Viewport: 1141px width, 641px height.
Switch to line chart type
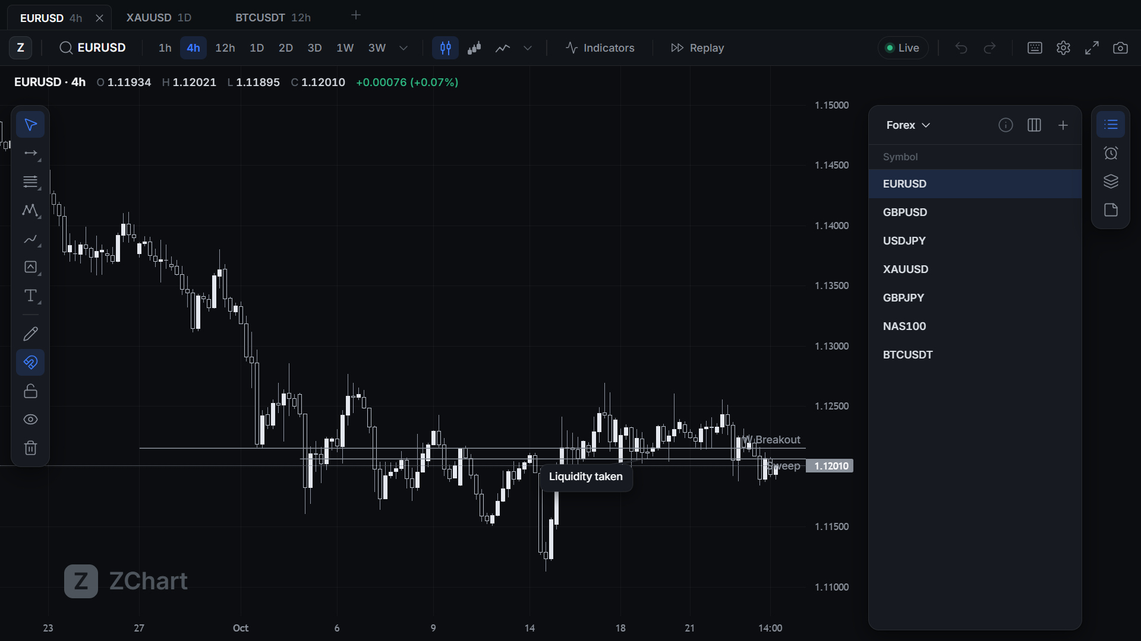pos(502,48)
